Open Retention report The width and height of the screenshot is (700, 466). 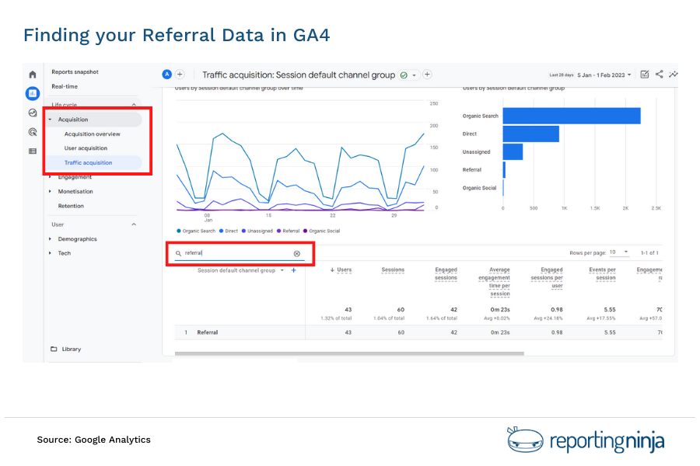71,206
